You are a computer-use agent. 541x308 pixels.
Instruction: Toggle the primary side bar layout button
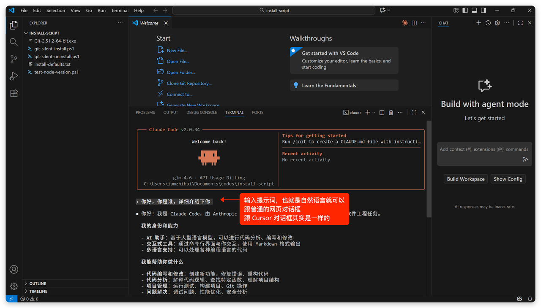coord(465,11)
